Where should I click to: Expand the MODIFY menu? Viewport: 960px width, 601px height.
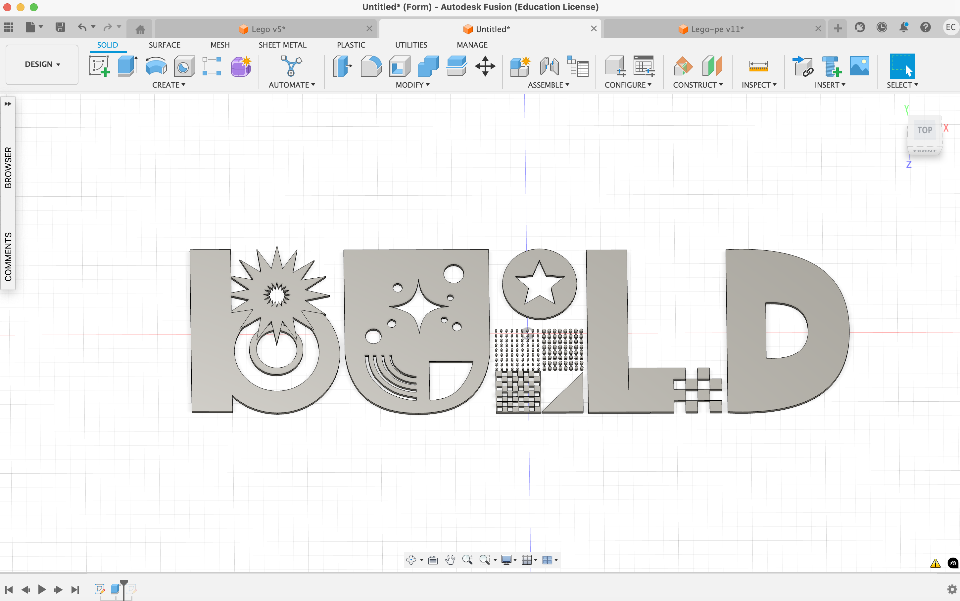[x=412, y=85]
